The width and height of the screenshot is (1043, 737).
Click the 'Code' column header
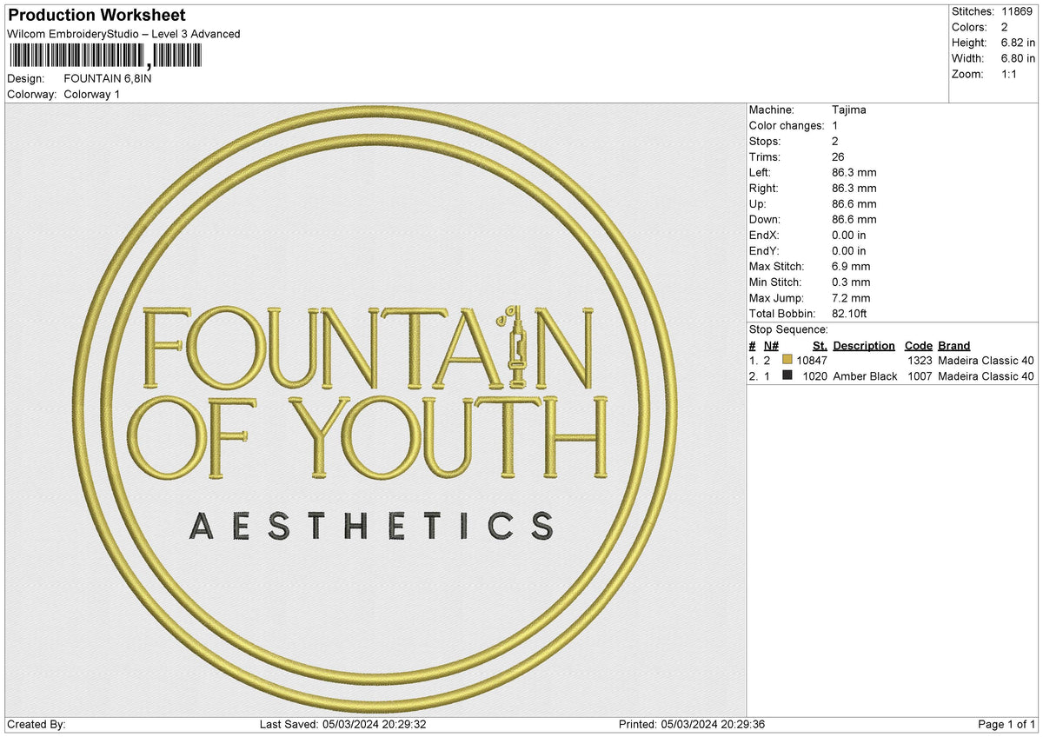click(x=918, y=345)
